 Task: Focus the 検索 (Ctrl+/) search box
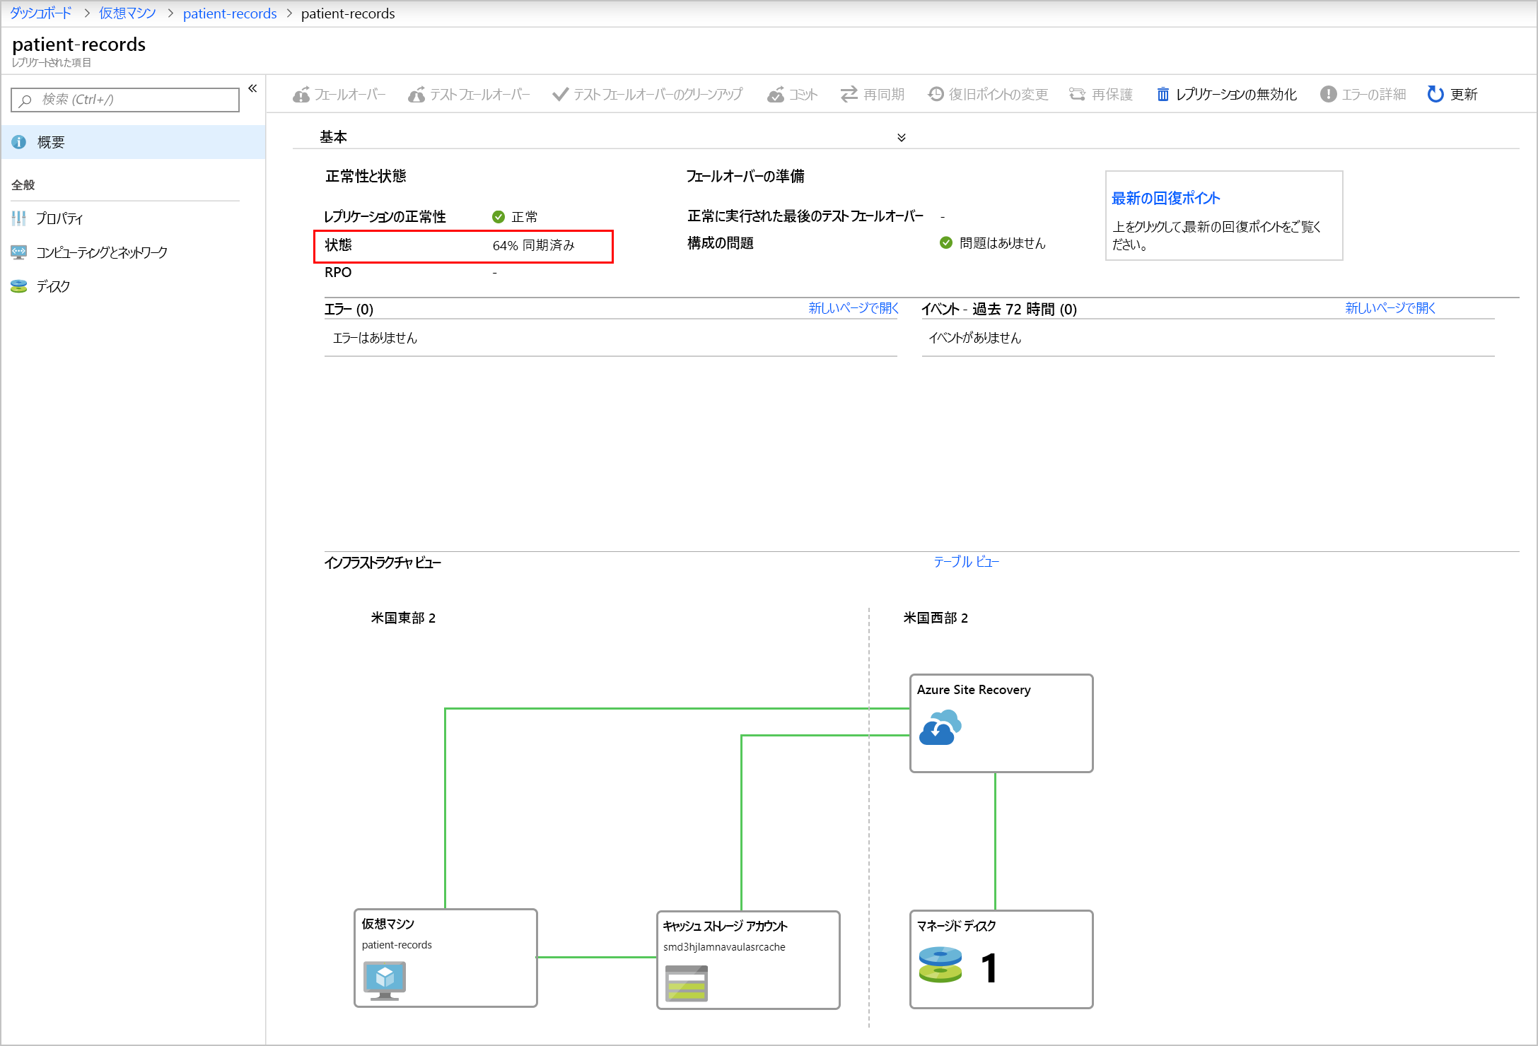click(x=125, y=100)
